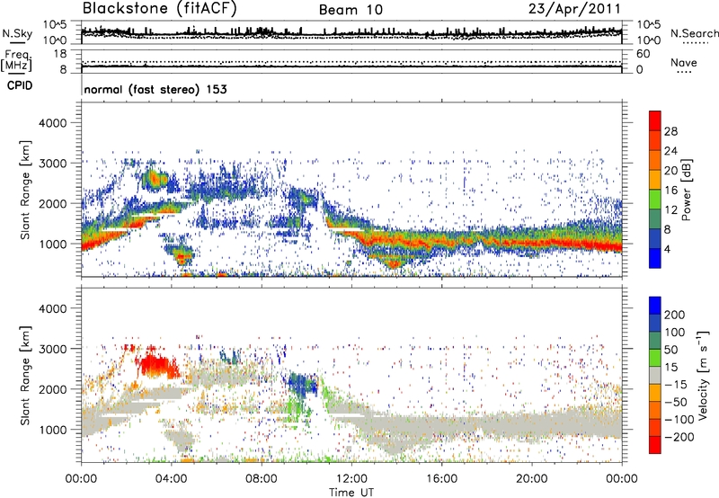Click the 'Slant Range [km]' label of velocity panel
This screenshot has height=498, width=719.
pyautogui.click(x=25, y=375)
